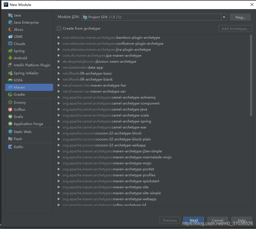Screen dimensions: 256x229
Task: Select camel-archetype-activemq row text
Action: pos(109,97)
